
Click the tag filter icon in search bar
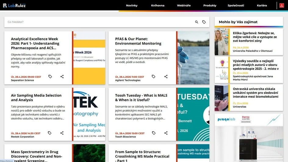point(204,22)
